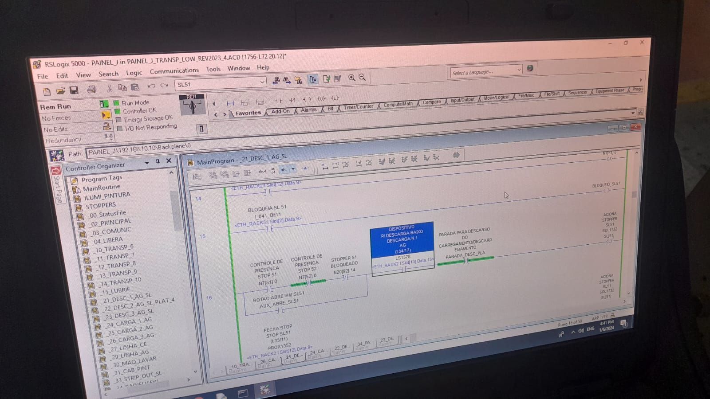Toggle the Run Mode indicator

tap(117, 103)
